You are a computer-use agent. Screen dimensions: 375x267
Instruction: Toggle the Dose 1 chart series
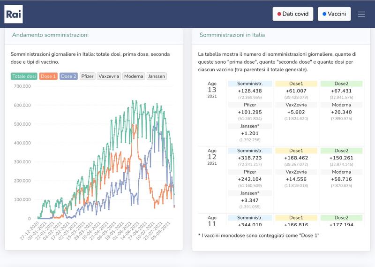coord(48,76)
